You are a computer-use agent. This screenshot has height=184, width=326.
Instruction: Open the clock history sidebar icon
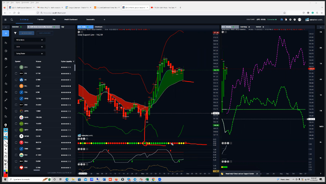tap(6, 51)
